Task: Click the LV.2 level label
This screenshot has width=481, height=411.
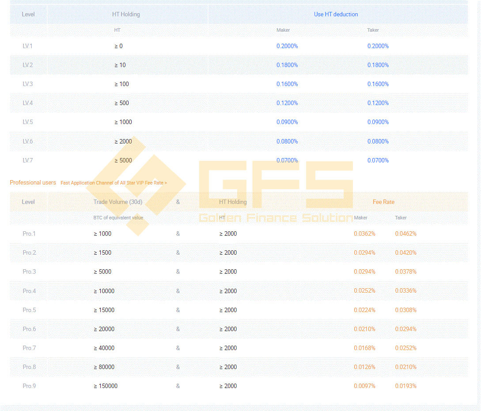Action: pos(28,65)
